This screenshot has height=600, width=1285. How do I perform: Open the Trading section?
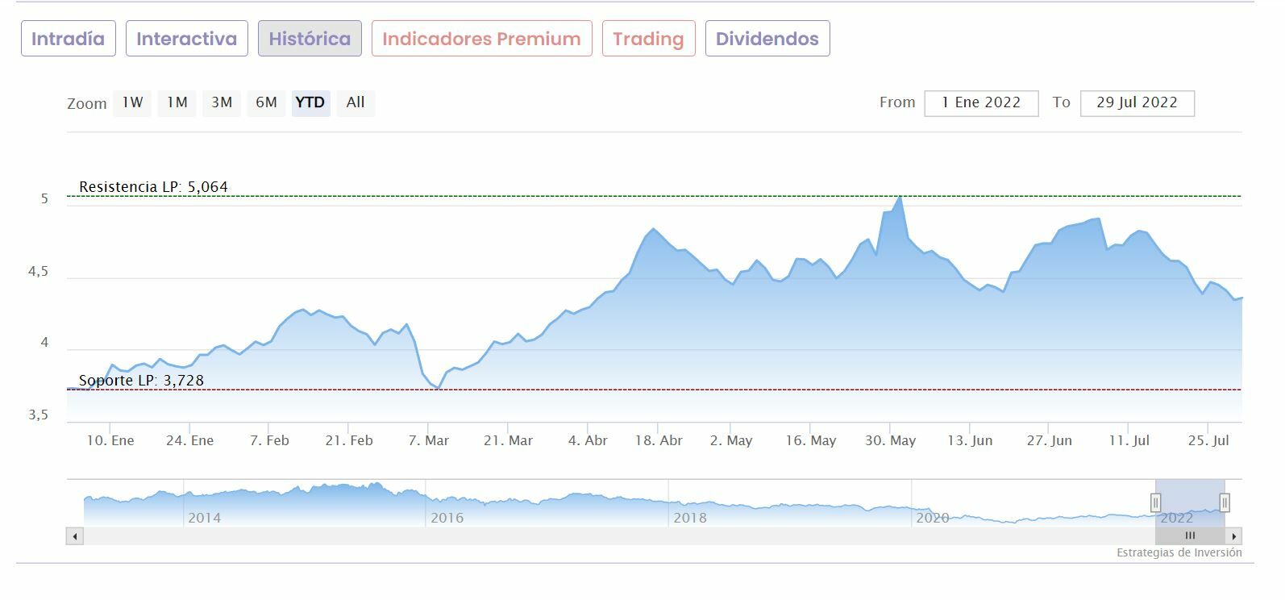pyautogui.click(x=648, y=39)
